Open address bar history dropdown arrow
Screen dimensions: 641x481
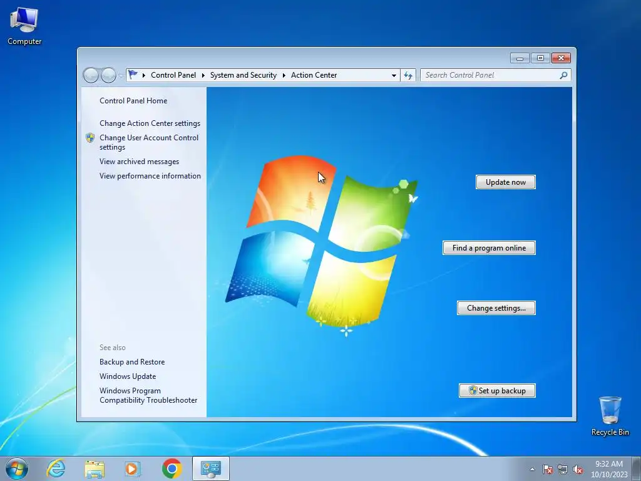click(394, 75)
